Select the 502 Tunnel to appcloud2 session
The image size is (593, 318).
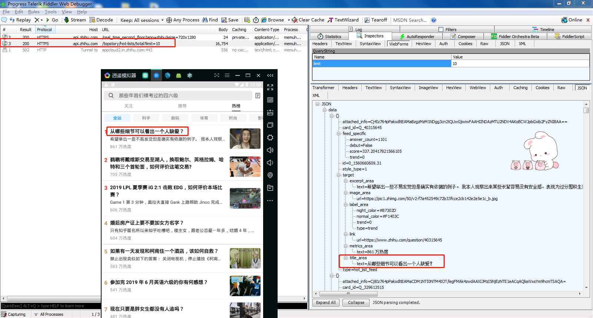(x=153, y=50)
